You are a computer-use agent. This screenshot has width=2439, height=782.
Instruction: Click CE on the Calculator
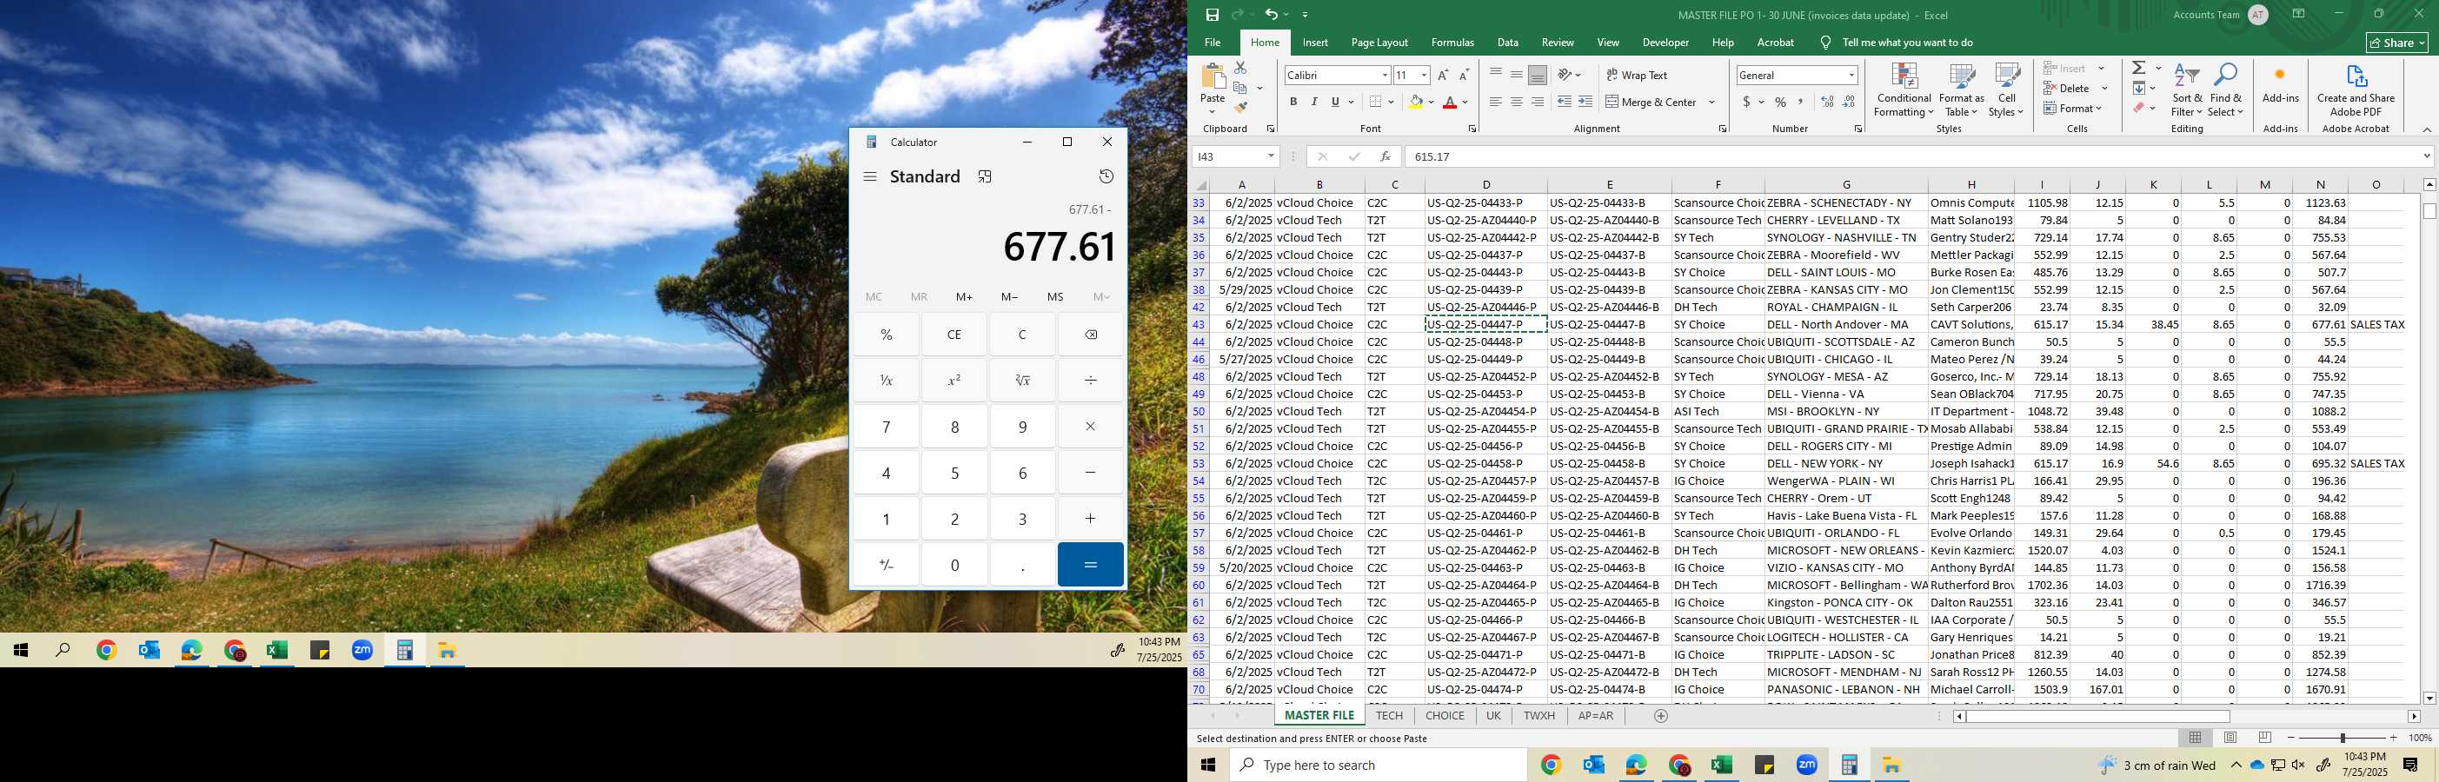coord(954,335)
